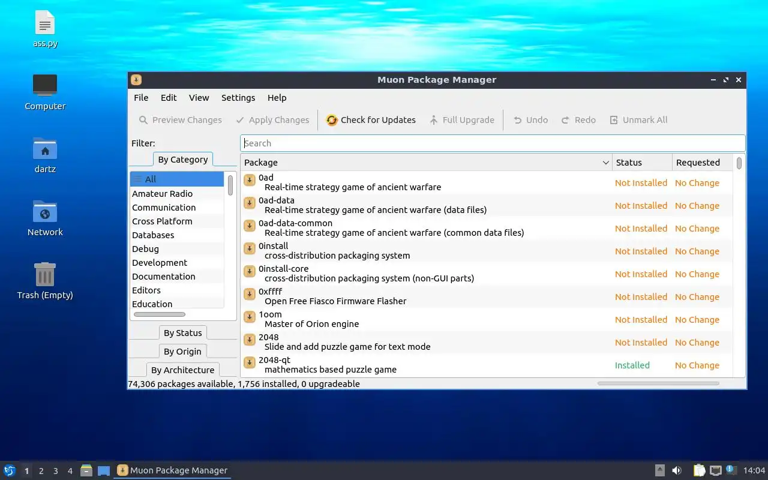Click the 2048 package icon
The height and width of the screenshot is (480, 768).
click(250, 340)
